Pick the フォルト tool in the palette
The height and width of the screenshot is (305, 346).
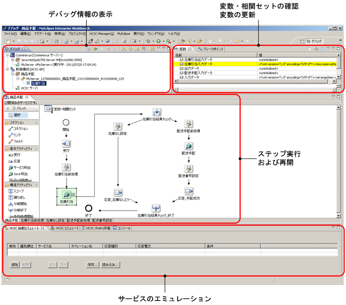point(16,141)
